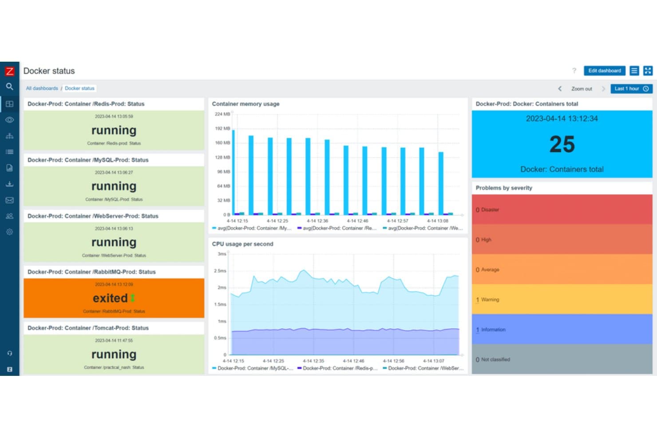The width and height of the screenshot is (657, 438).
Task: Click the timestamp 2023-04-14 13:12:34 in Containers total
Action: pos(562,118)
